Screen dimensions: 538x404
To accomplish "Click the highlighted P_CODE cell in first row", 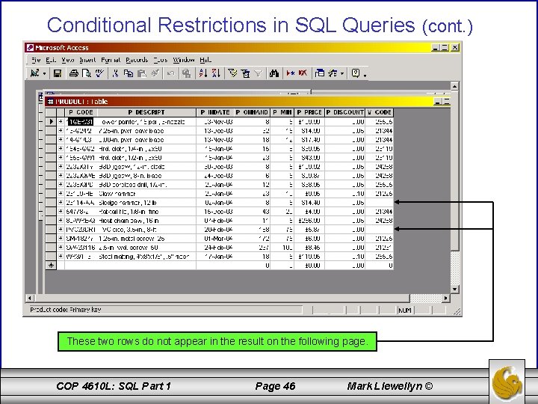I will tap(80, 122).
